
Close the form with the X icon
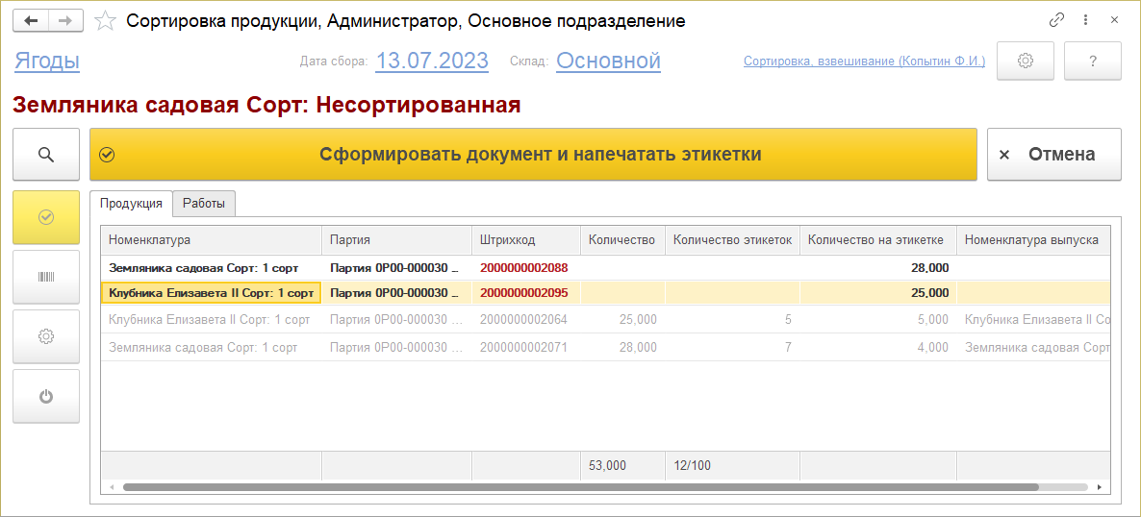[x=1114, y=20]
